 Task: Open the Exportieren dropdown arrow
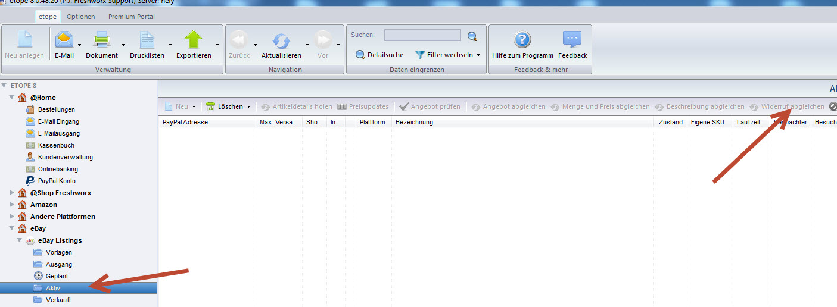[x=217, y=45]
